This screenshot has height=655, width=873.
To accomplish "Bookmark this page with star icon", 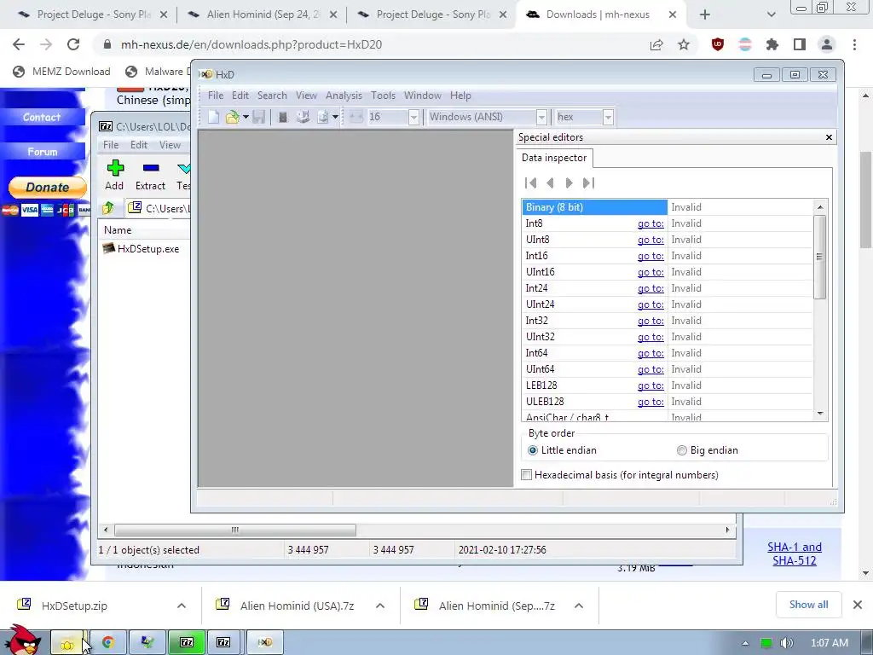I will (684, 44).
